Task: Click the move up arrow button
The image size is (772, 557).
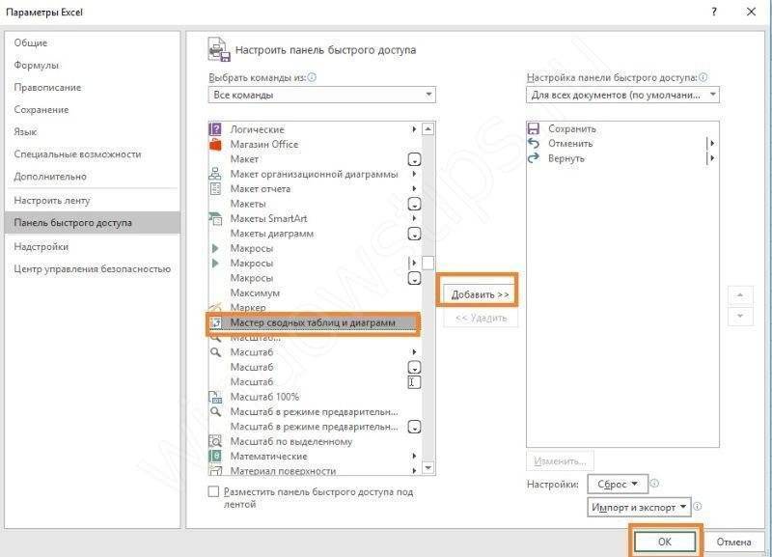Action: 740,295
